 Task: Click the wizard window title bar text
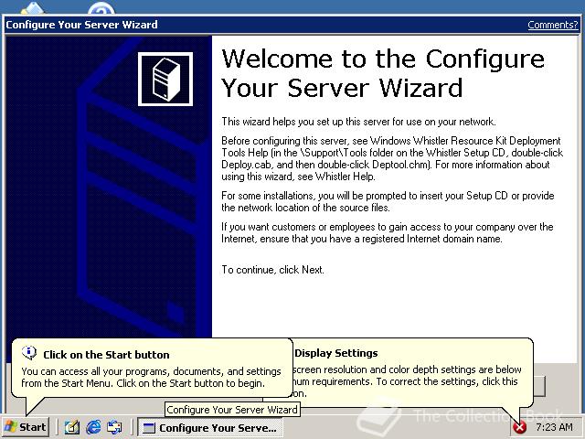81,25
